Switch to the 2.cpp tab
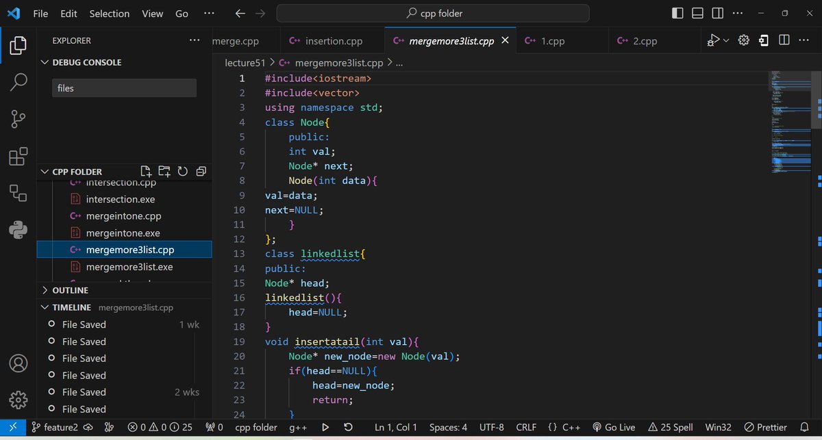The width and height of the screenshot is (822, 440). pos(654,40)
